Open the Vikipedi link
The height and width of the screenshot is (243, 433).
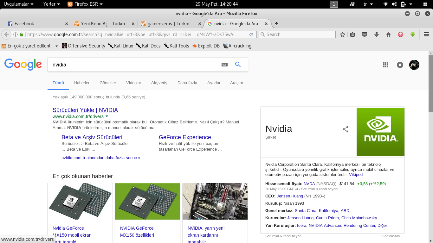click(x=356, y=175)
